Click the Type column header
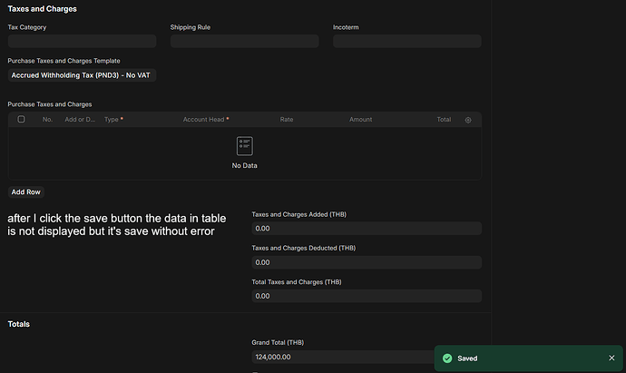This screenshot has height=373, width=626. tap(113, 120)
